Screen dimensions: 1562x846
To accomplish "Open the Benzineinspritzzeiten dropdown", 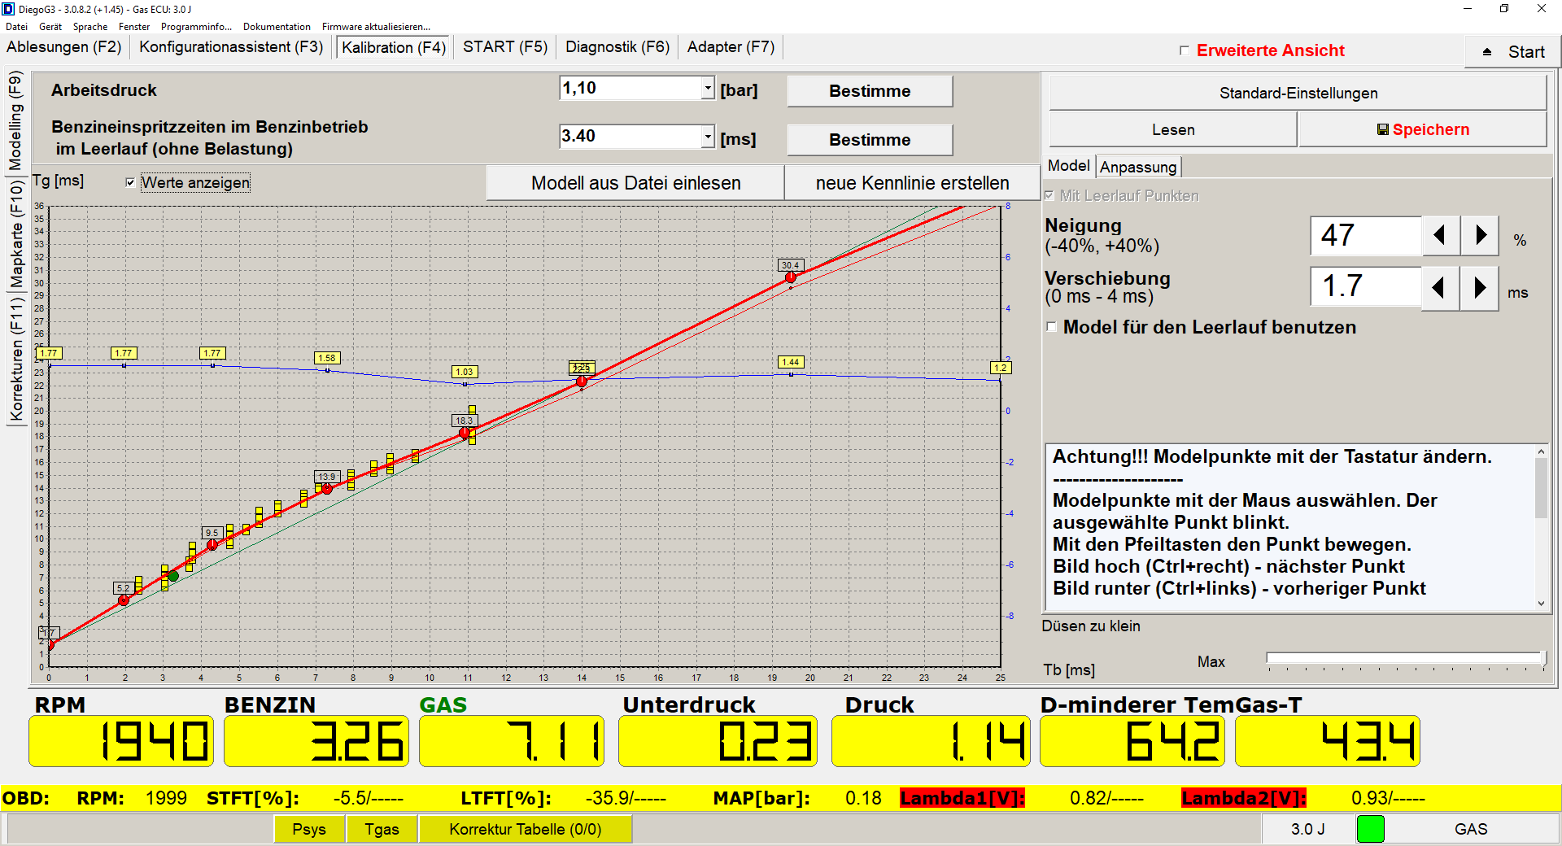I will coord(708,136).
